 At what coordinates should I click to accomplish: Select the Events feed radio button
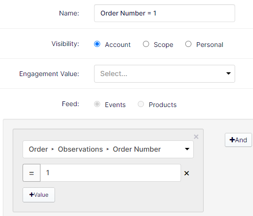(x=97, y=104)
